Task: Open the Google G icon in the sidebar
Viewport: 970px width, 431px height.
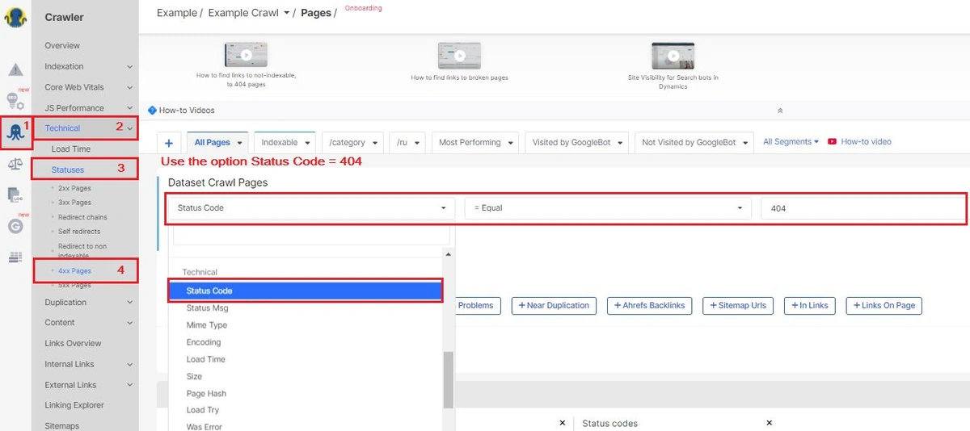Action: pyautogui.click(x=15, y=227)
